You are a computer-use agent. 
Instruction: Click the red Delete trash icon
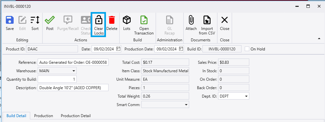click(x=112, y=20)
